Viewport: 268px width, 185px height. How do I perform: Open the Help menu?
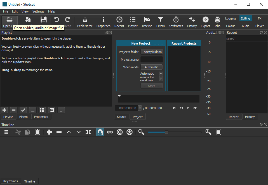coord(51,11)
